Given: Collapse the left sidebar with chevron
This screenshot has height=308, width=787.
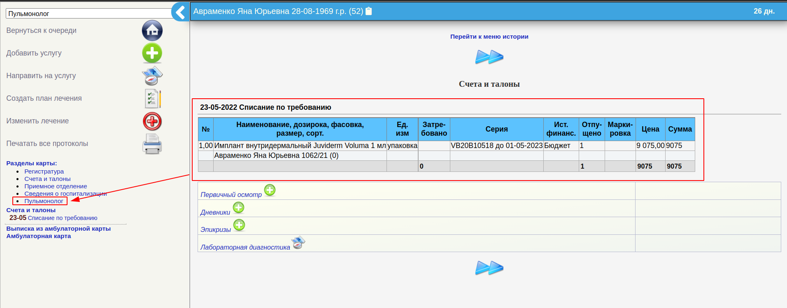Looking at the screenshot, I should click(x=180, y=12).
